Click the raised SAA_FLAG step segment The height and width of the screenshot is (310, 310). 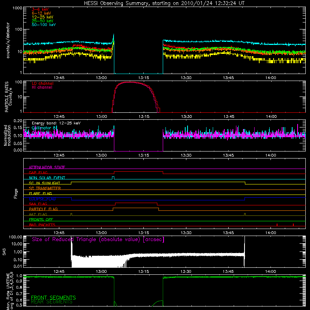(x=136, y=203)
